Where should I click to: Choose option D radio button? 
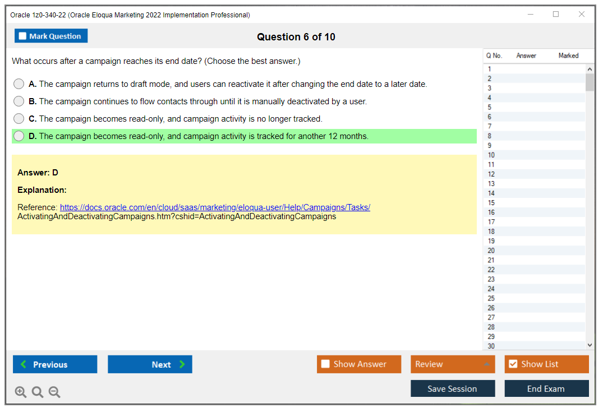[19, 136]
